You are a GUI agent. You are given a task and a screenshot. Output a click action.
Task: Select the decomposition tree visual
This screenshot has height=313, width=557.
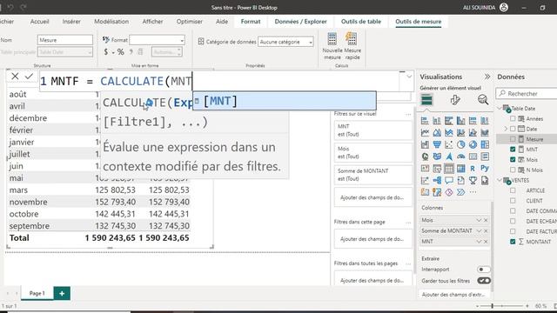[x=437, y=180]
